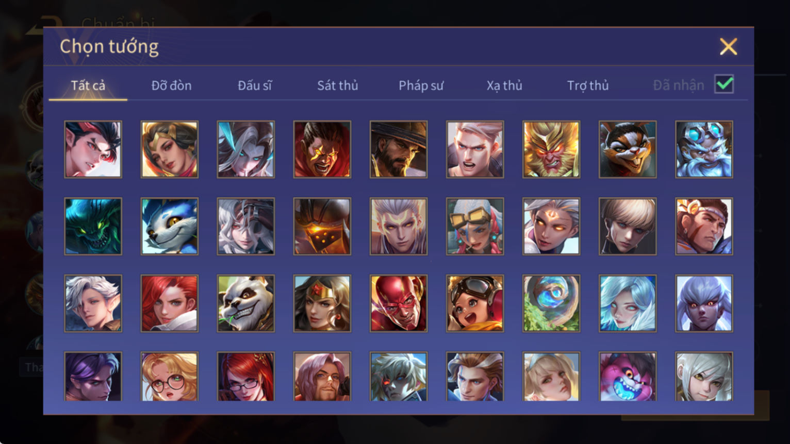The height and width of the screenshot is (444, 790).
Task: Select the blue-bearded hero with goggles
Action: click(x=704, y=149)
